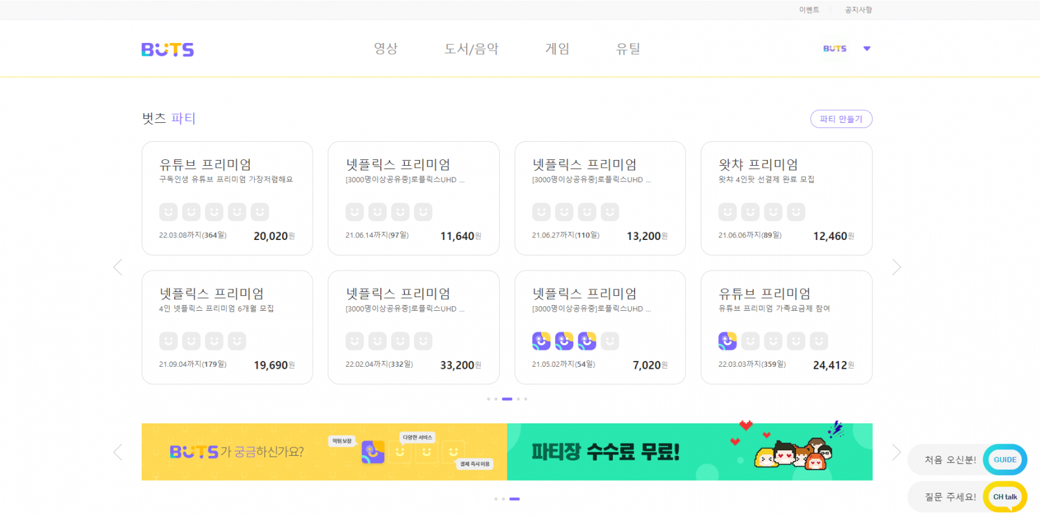This screenshot has width=1040, height=517.
Task: Open the CH talk chat icon
Action: (1004, 497)
